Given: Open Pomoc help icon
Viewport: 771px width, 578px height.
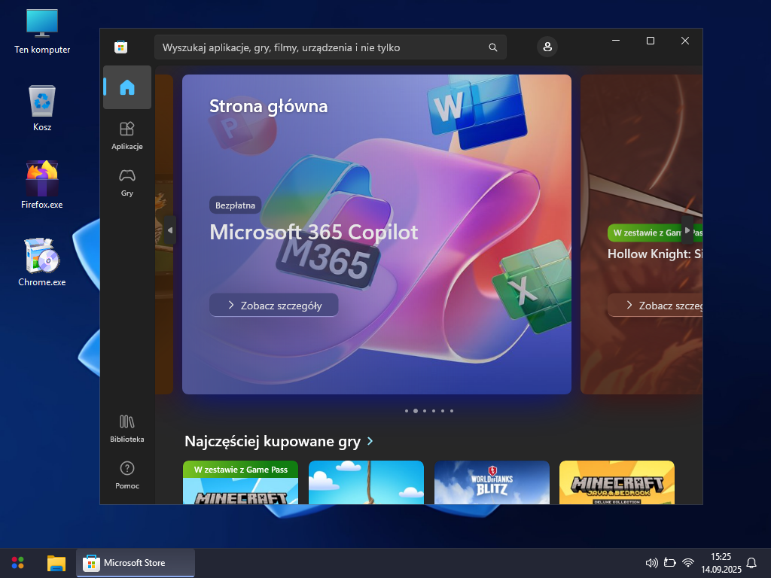Looking at the screenshot, I should pos(127,475).
